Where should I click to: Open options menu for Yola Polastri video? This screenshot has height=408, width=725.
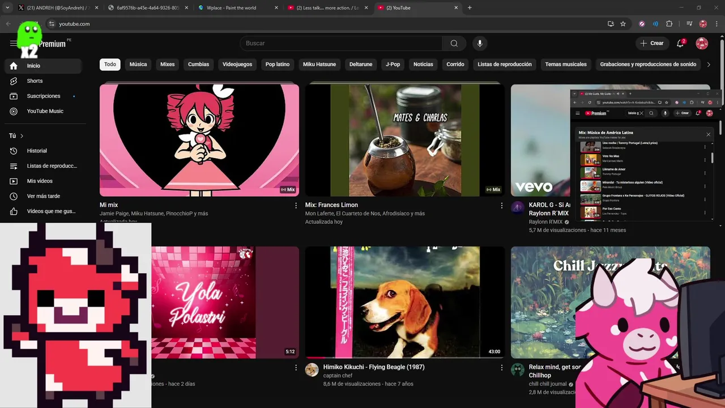coord(296,368)
